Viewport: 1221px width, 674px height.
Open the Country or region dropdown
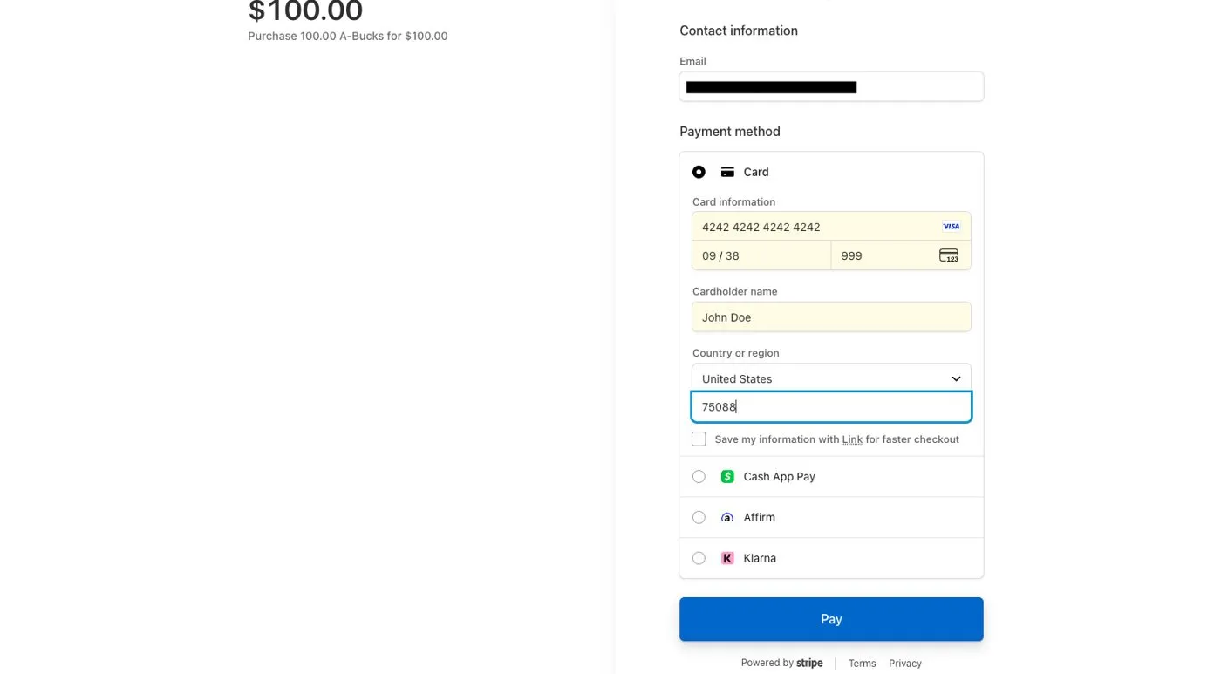[x=831, y=378]
